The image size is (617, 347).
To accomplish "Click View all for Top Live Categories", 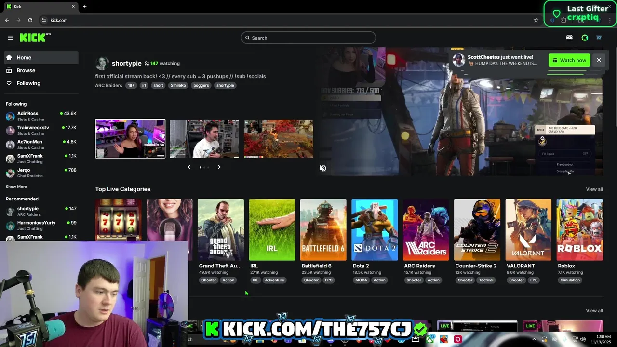I will [x=594, y=189].
